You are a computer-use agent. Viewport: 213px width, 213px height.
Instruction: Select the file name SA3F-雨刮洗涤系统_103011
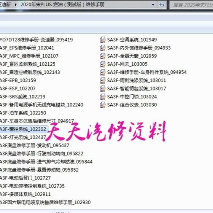137,81
